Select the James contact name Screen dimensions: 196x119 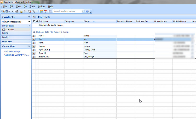(x=42, y=36)
